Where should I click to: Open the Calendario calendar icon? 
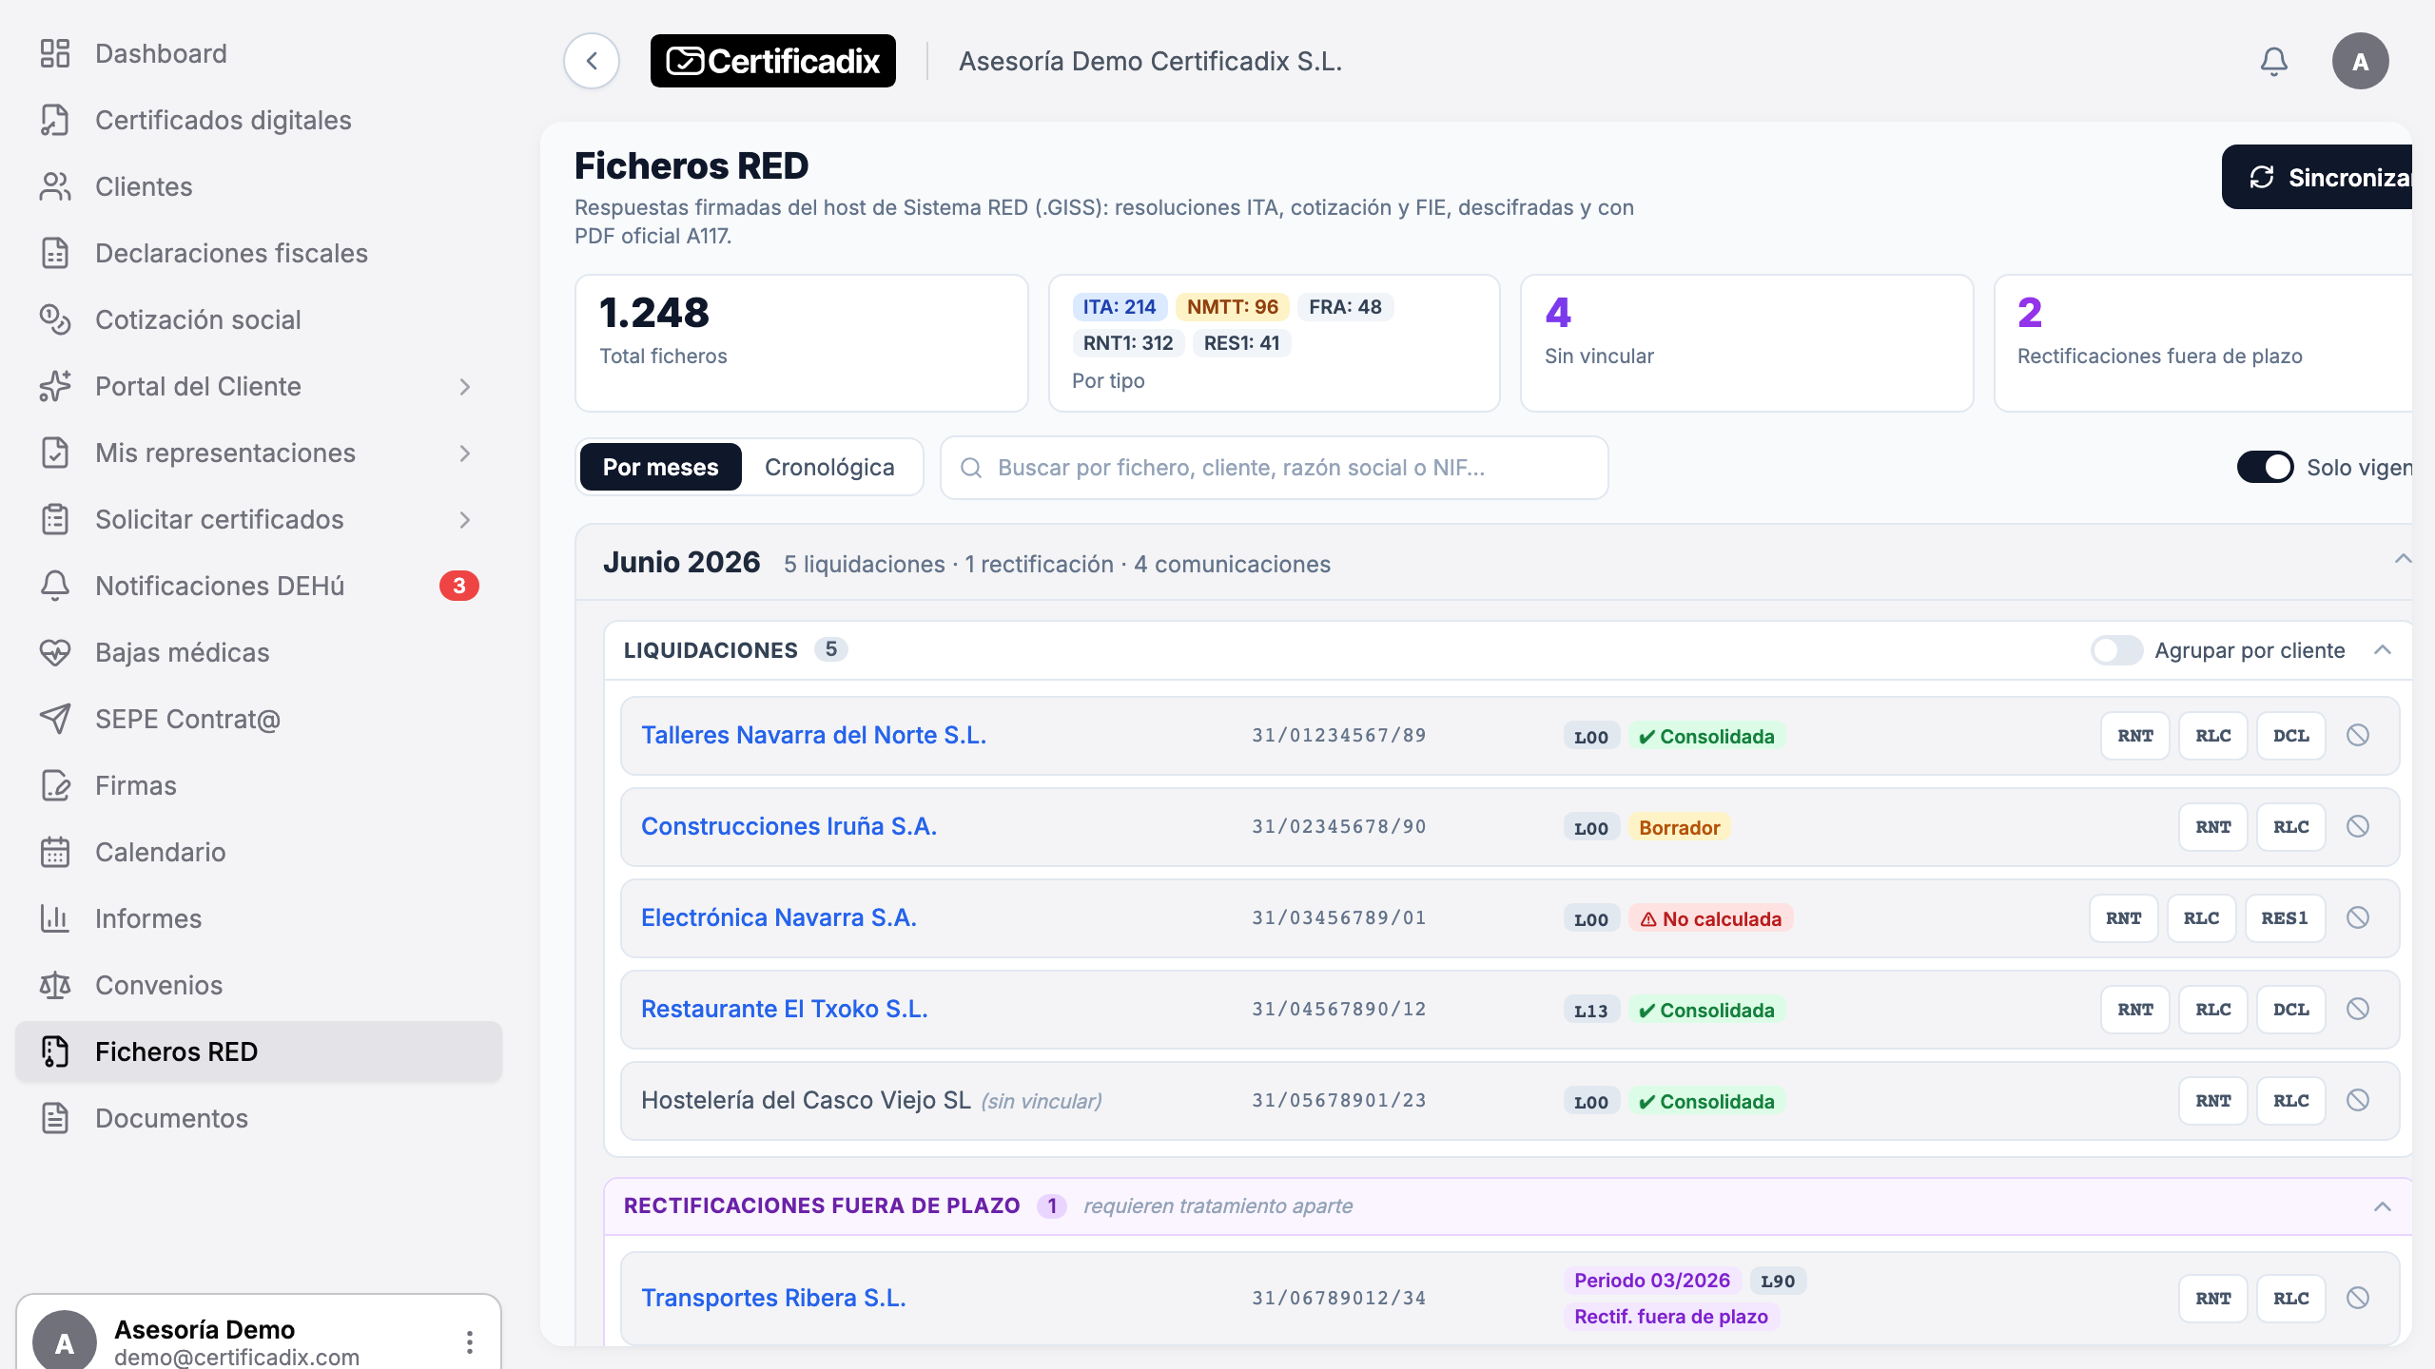click(55, 852)
